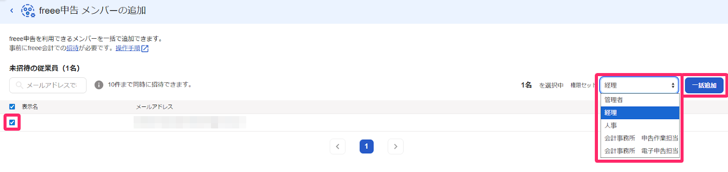
Task: Open the 招待 link
Action: (73, 48)
